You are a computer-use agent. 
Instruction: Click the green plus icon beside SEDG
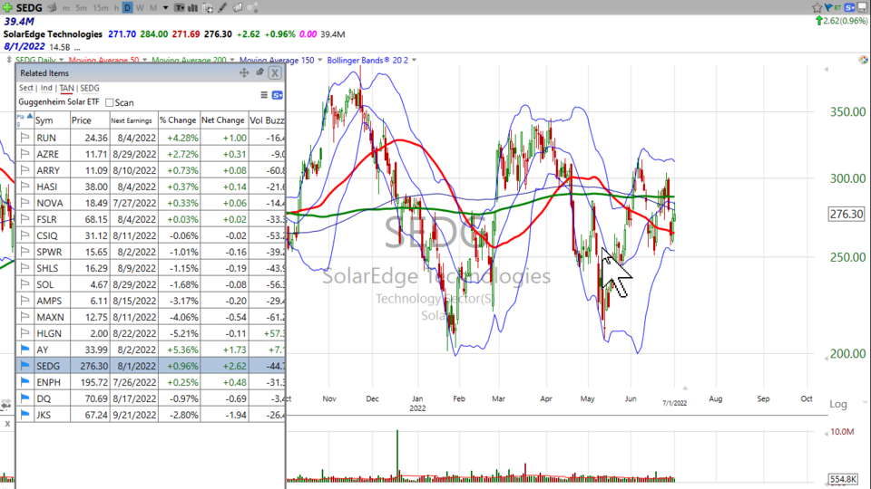coord(9,8)
